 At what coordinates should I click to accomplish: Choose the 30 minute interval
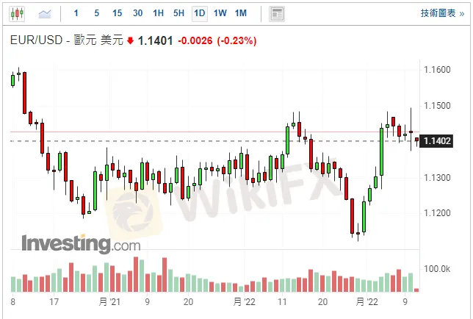click(x=138, y=13)
